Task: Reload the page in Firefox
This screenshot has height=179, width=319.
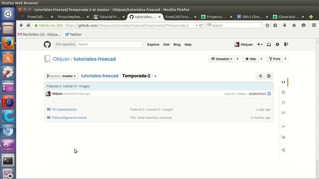Action: pos(200,25)
